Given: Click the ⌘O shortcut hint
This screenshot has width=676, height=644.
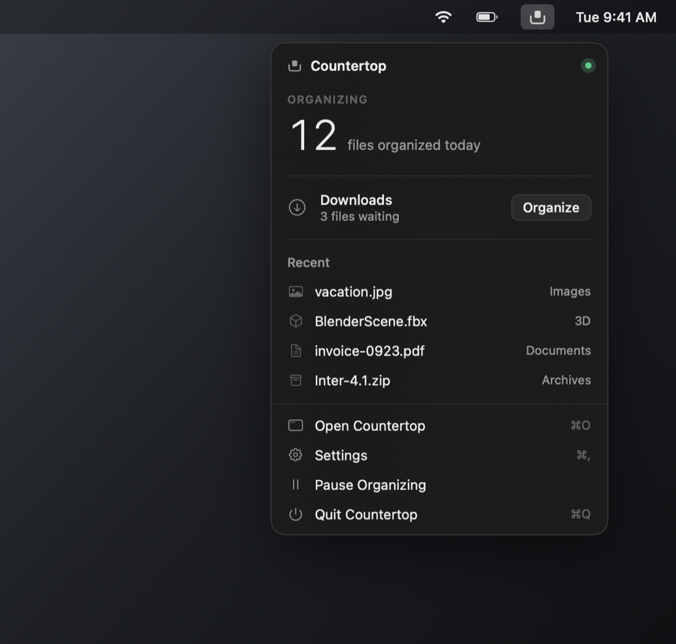Looking at the screenshot, I should coord(580,425).
